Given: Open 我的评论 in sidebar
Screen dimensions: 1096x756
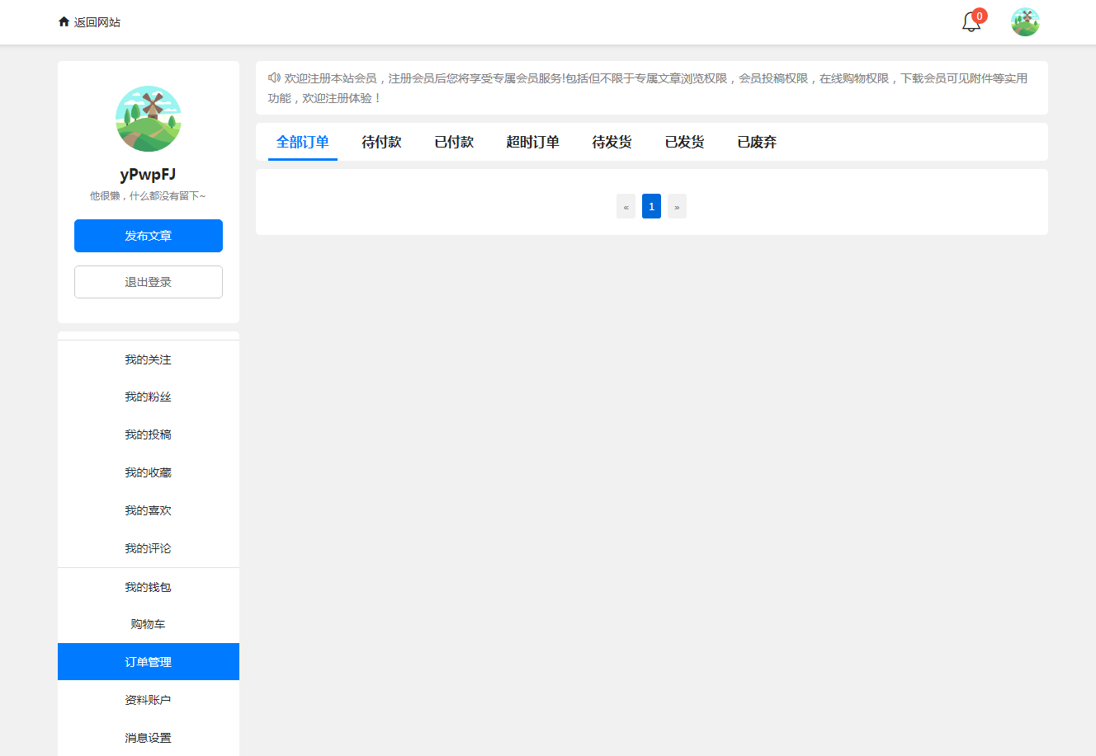Looking at the screenshot, I should (x=149, y=548).
